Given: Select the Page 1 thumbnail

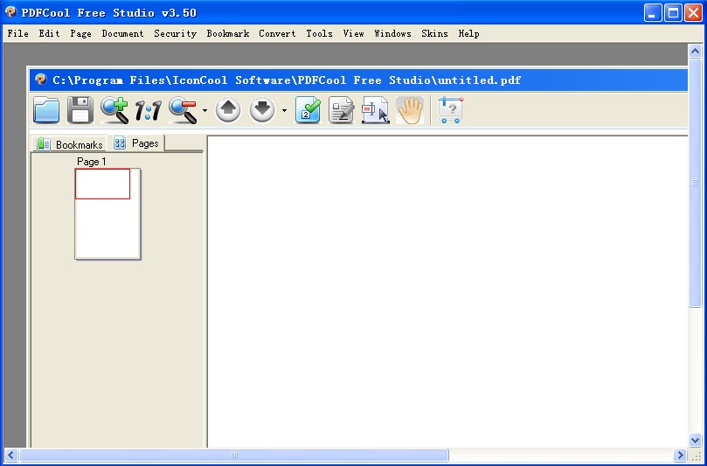Looking at the screenshot, I should (x=107, y=214).
